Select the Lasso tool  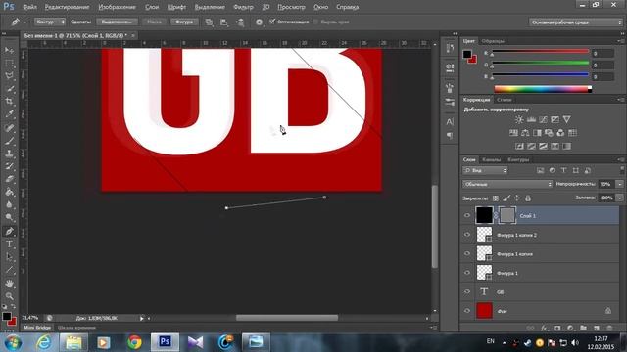(9, 76)
